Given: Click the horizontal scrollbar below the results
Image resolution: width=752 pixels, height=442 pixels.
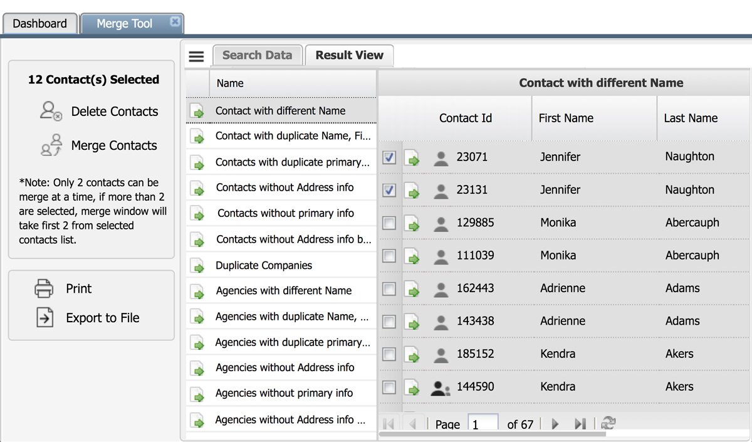Looking at the screenshot, I should pos(492,434).
